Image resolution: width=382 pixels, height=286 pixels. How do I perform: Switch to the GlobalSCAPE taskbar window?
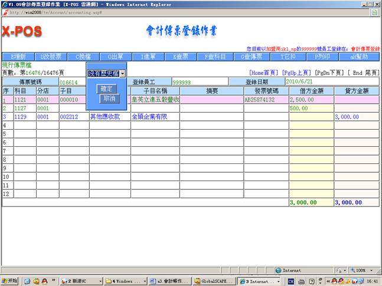pyautogui.click(x=214, y=281)
